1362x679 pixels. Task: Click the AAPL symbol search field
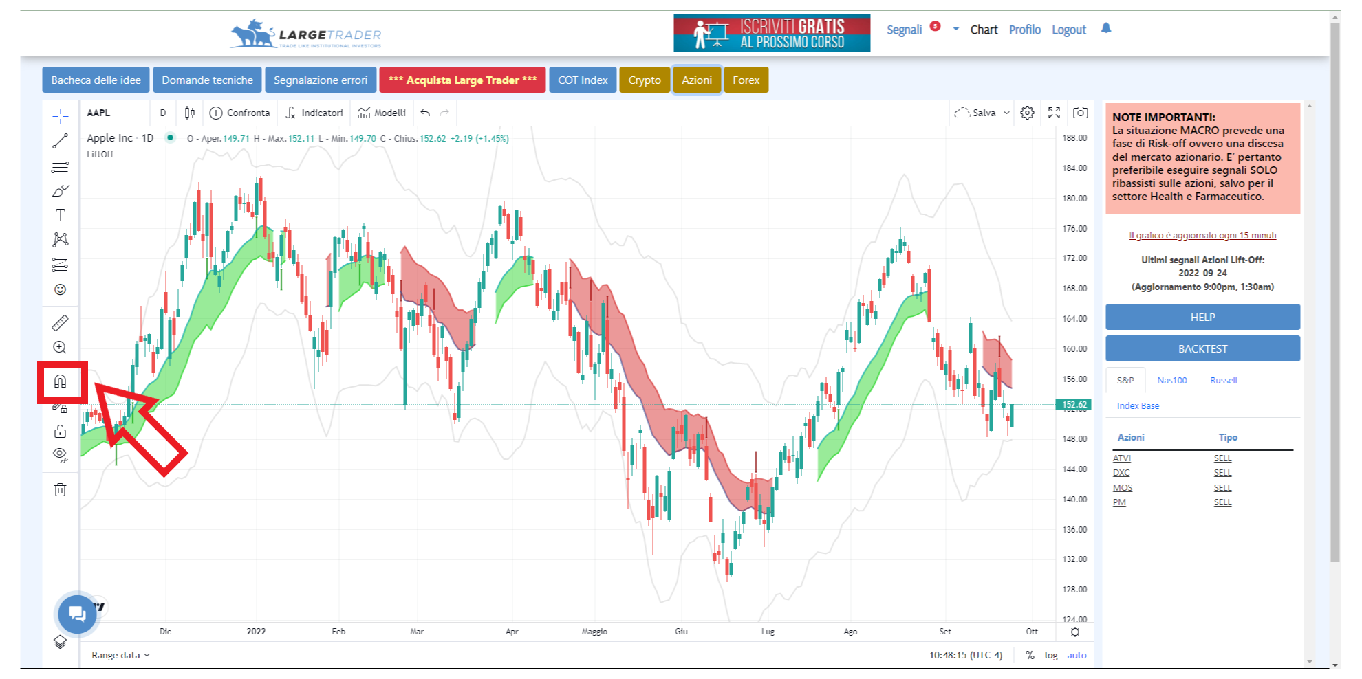tap(115, 113)
